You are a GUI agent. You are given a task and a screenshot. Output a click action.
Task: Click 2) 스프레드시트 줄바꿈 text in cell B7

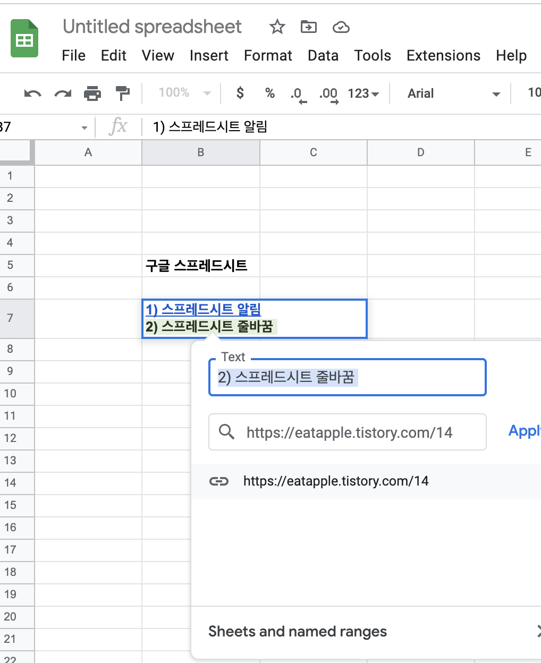click(x=209, y=326)
